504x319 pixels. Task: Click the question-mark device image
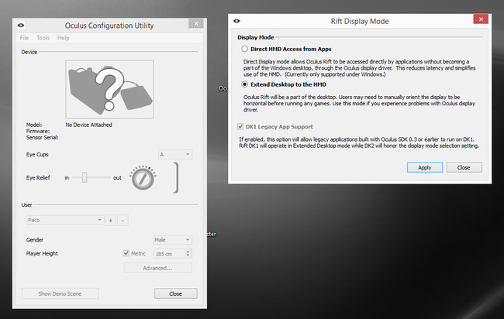pos(109,89)
